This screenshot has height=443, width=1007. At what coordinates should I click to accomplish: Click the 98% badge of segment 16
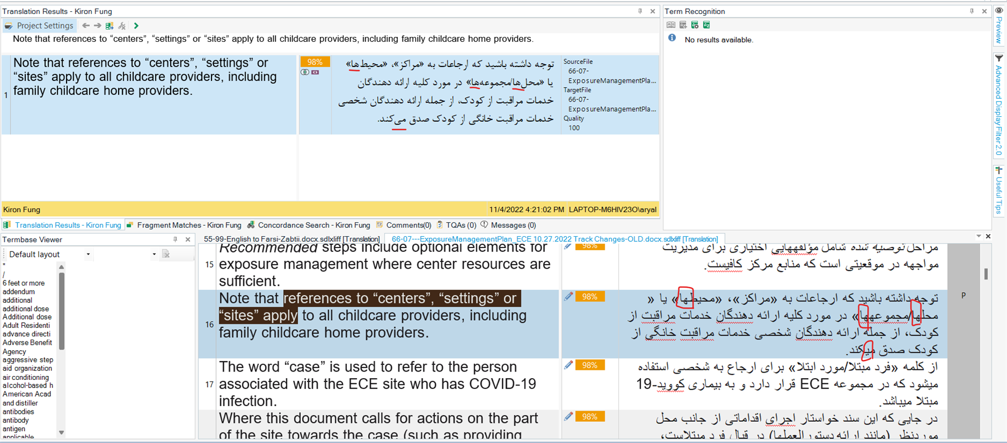pos(590,297)
